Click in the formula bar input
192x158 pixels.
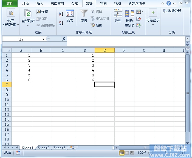tap(126, 41)
